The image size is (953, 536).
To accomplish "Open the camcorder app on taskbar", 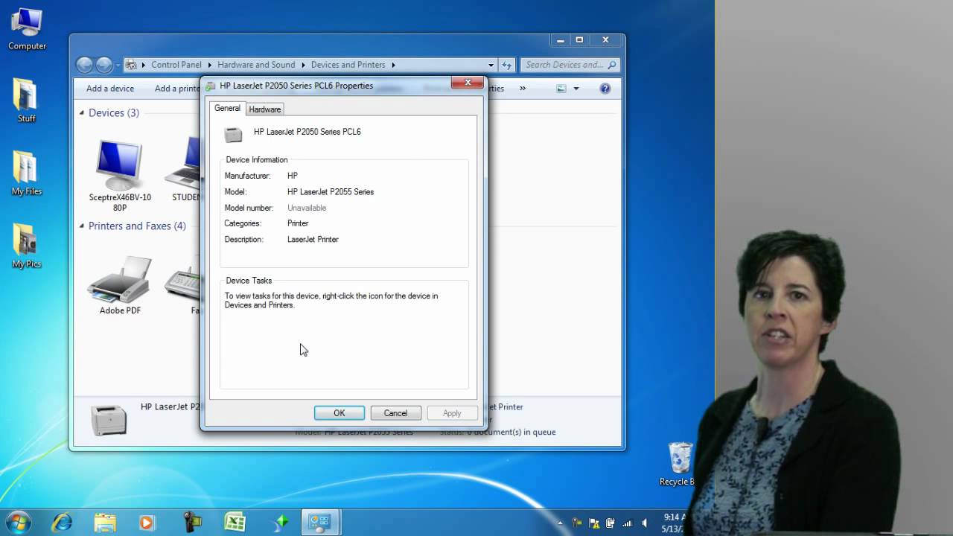I will coord(192,523).
